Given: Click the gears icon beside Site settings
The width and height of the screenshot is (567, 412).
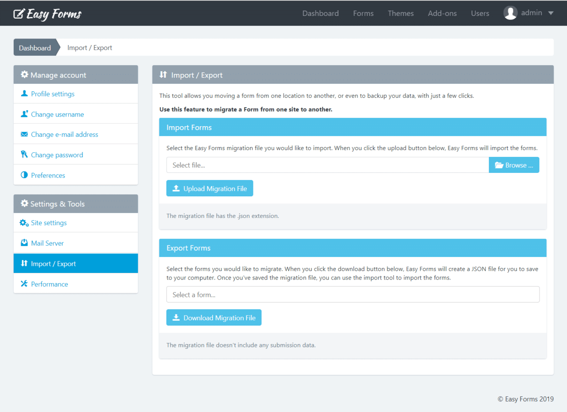Looking at the screenshot, I should [x=24, y=223].
